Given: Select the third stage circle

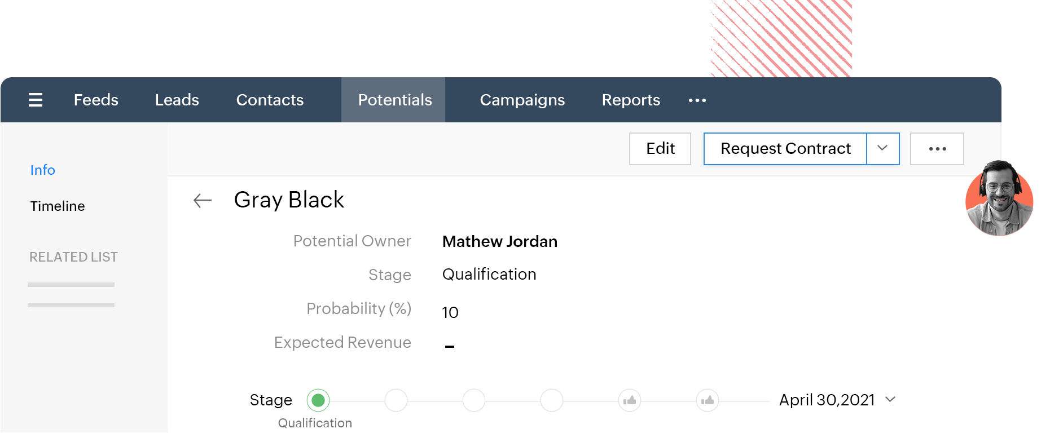Looking at the screenshot, I should (x=474, y=400).
